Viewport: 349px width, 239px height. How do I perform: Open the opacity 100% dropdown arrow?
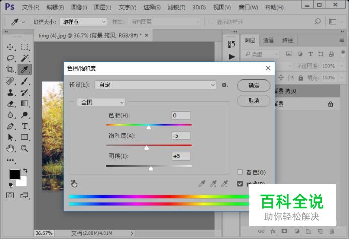pyautogui.click(x=341, y=66)
